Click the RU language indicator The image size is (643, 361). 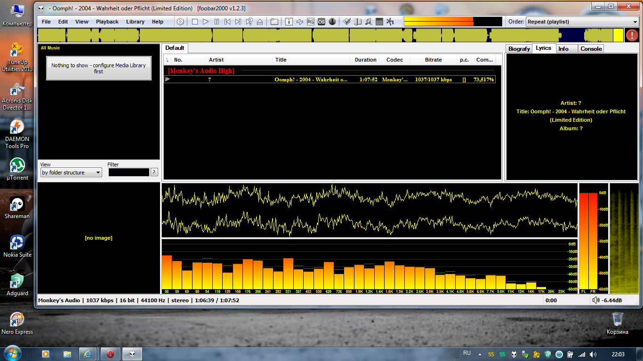click(467, 353)
